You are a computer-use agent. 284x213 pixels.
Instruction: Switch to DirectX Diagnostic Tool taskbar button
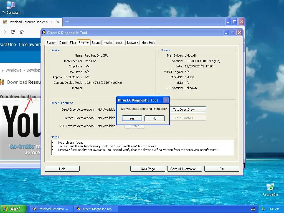96,209
